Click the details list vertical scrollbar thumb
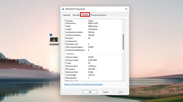Image resolution: width=183 pixels, height=102 pixels. tap(123, 42)
